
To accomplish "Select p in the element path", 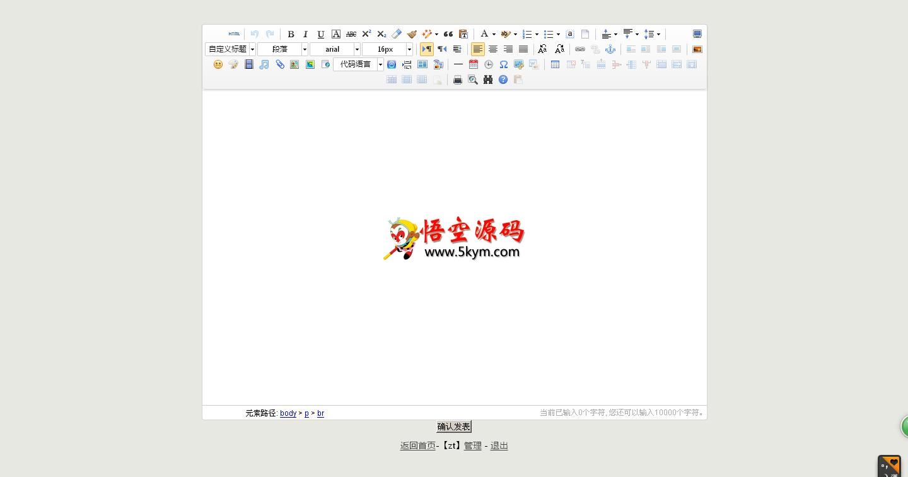I will [306, 413].
